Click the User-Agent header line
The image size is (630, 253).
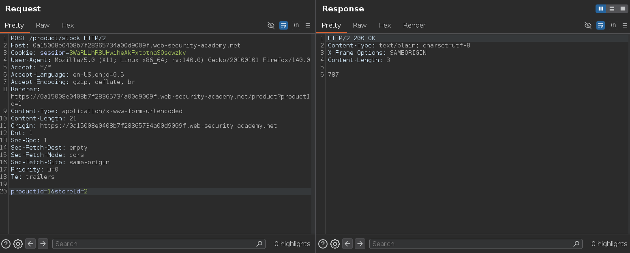click(x=161, y=60)
